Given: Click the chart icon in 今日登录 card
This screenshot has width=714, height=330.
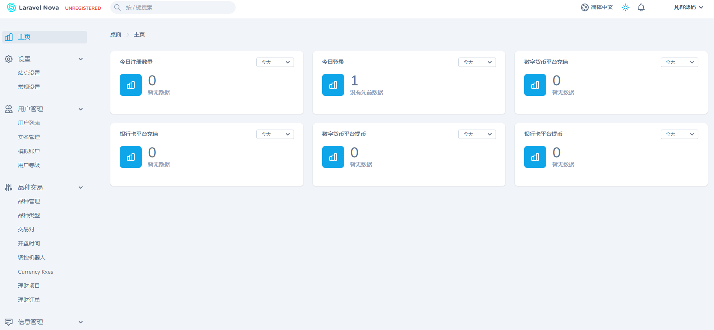Looking at the screenshot, I should point(333,85).
